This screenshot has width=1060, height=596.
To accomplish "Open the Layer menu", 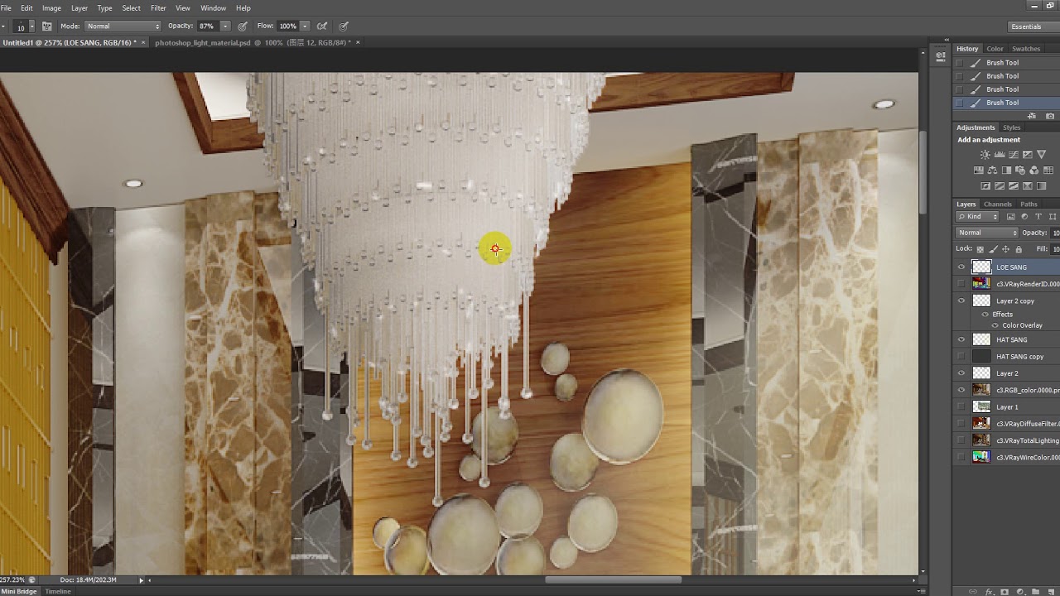I will [79, 8].
